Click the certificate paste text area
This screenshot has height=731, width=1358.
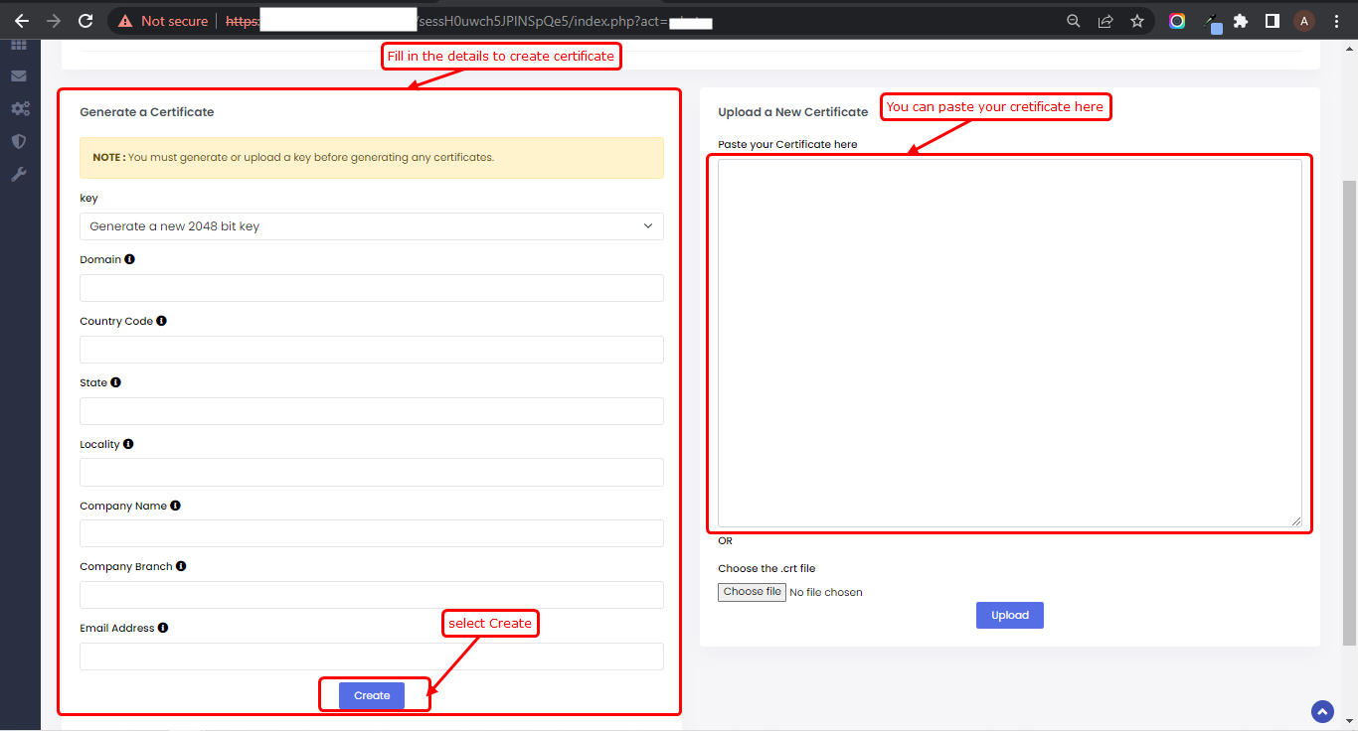pos(1009,343)
